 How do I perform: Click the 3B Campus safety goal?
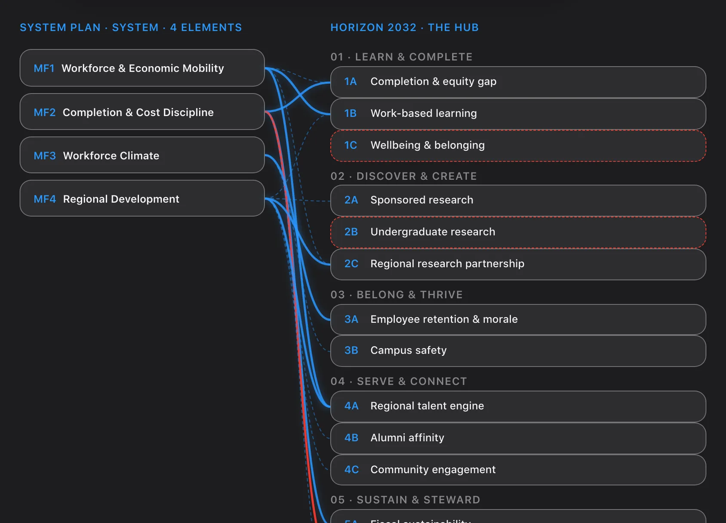point(518,351)
